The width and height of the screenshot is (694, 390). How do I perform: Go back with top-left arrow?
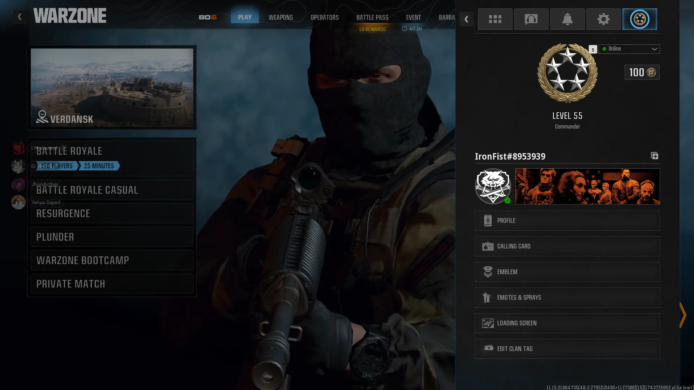pos(20,17)
